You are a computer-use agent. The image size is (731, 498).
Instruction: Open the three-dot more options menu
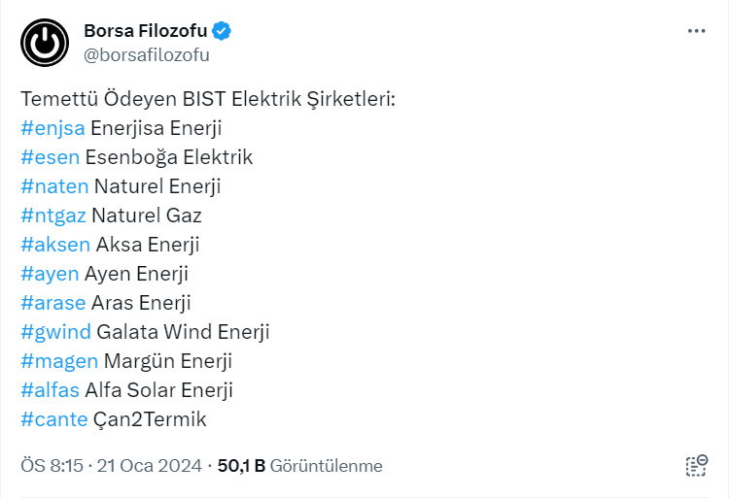pyautogui.click(x=696, y=31)
